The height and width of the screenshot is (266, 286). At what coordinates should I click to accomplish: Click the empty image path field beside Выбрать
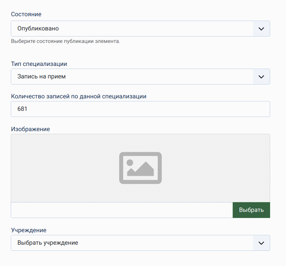coord(122,210)
